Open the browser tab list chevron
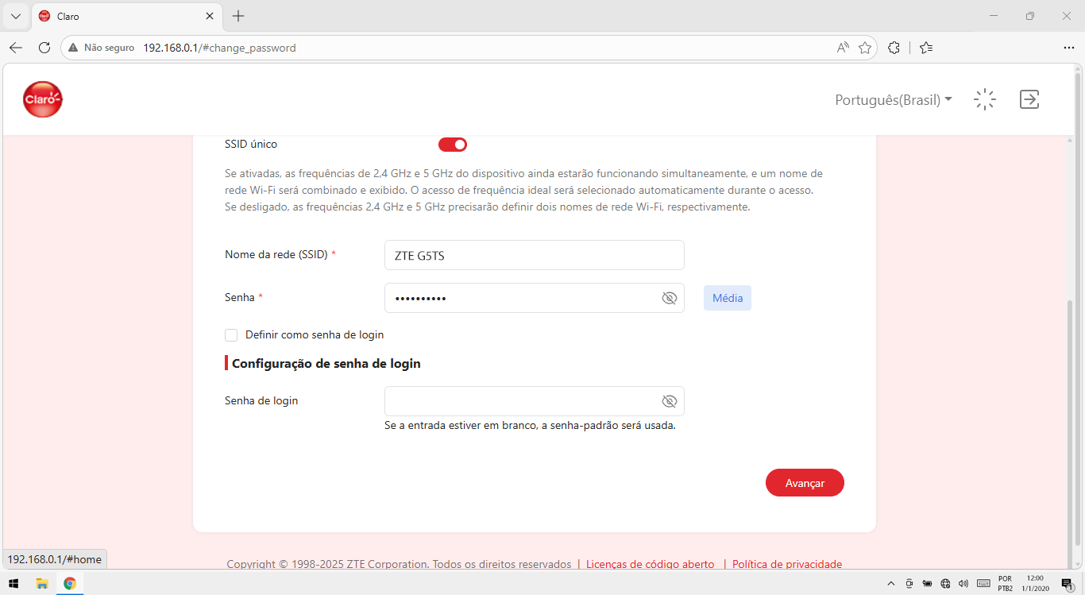This screenshot has height=595, width=1085. (x=15, y=16)
